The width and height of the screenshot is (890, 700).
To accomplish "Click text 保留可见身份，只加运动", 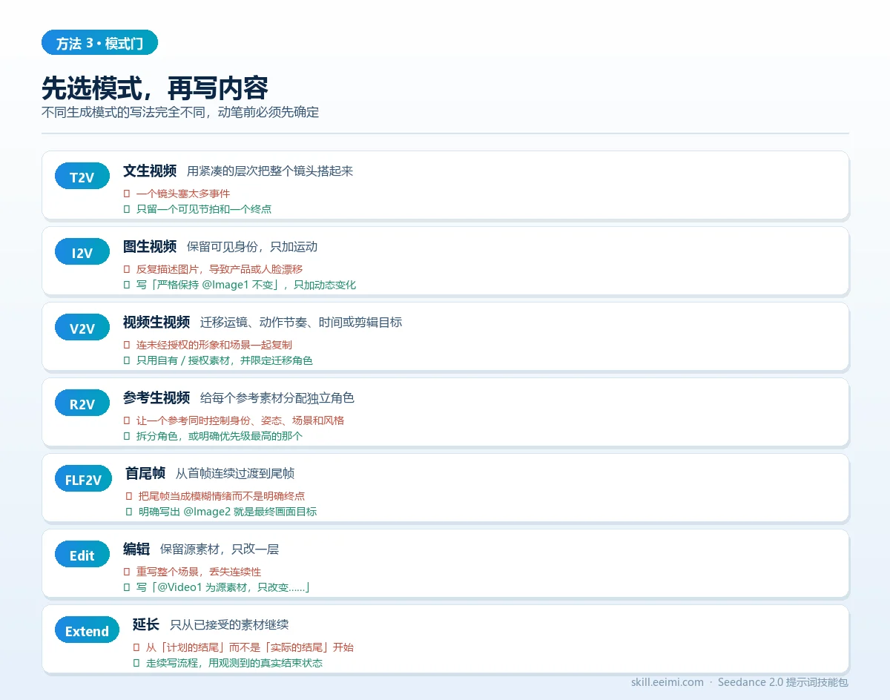I will [252, 246].
